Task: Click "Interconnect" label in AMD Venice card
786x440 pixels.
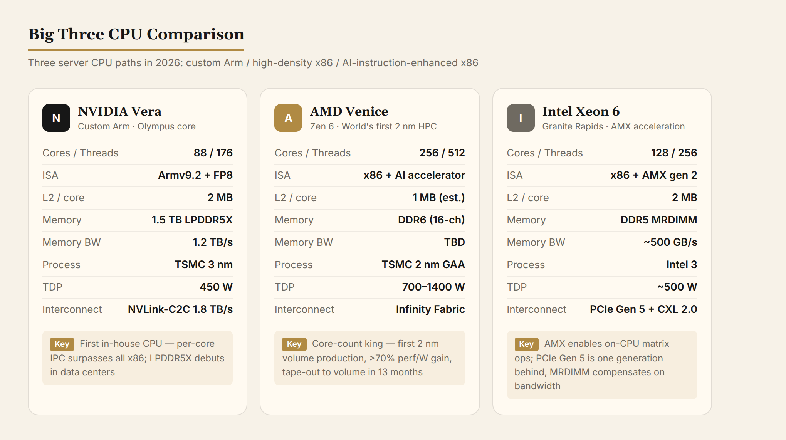Action: pos(304,309)
